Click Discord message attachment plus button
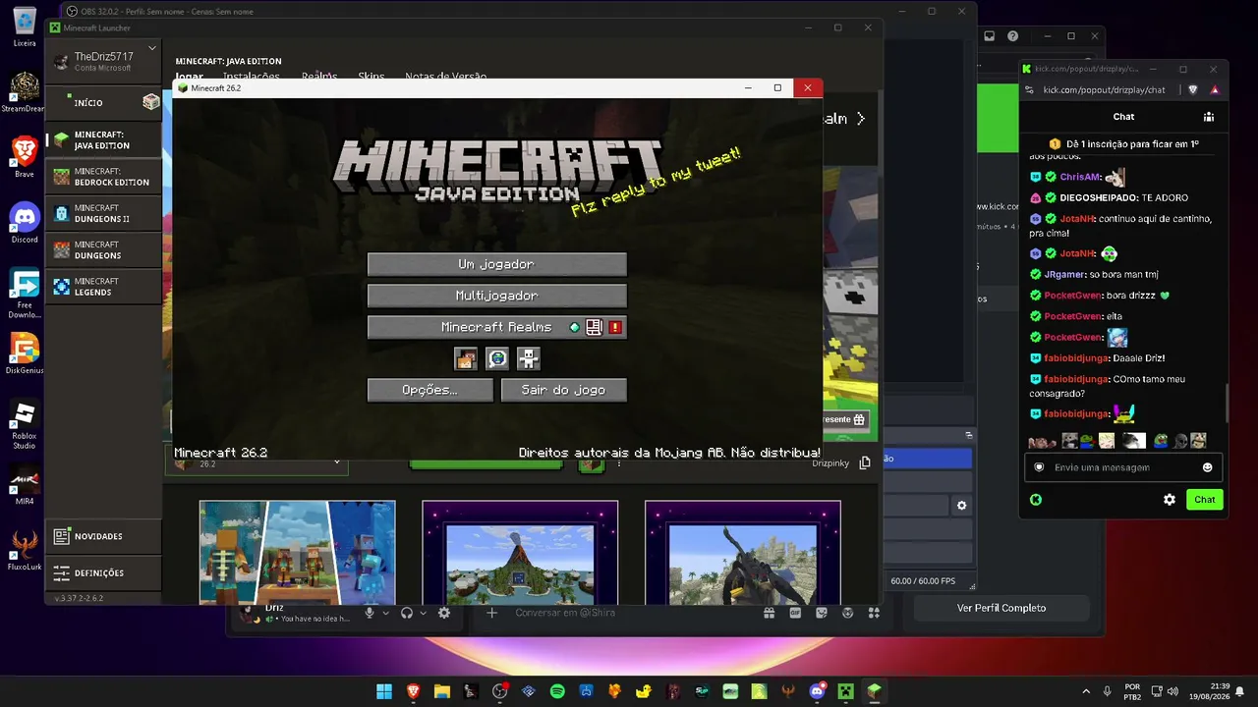This screenshot has width=1258, height=707. pyautogui.click(x=492, y=613)
